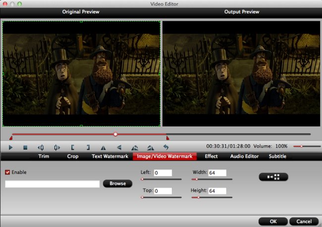Step to the previous frame

point(41,147)
